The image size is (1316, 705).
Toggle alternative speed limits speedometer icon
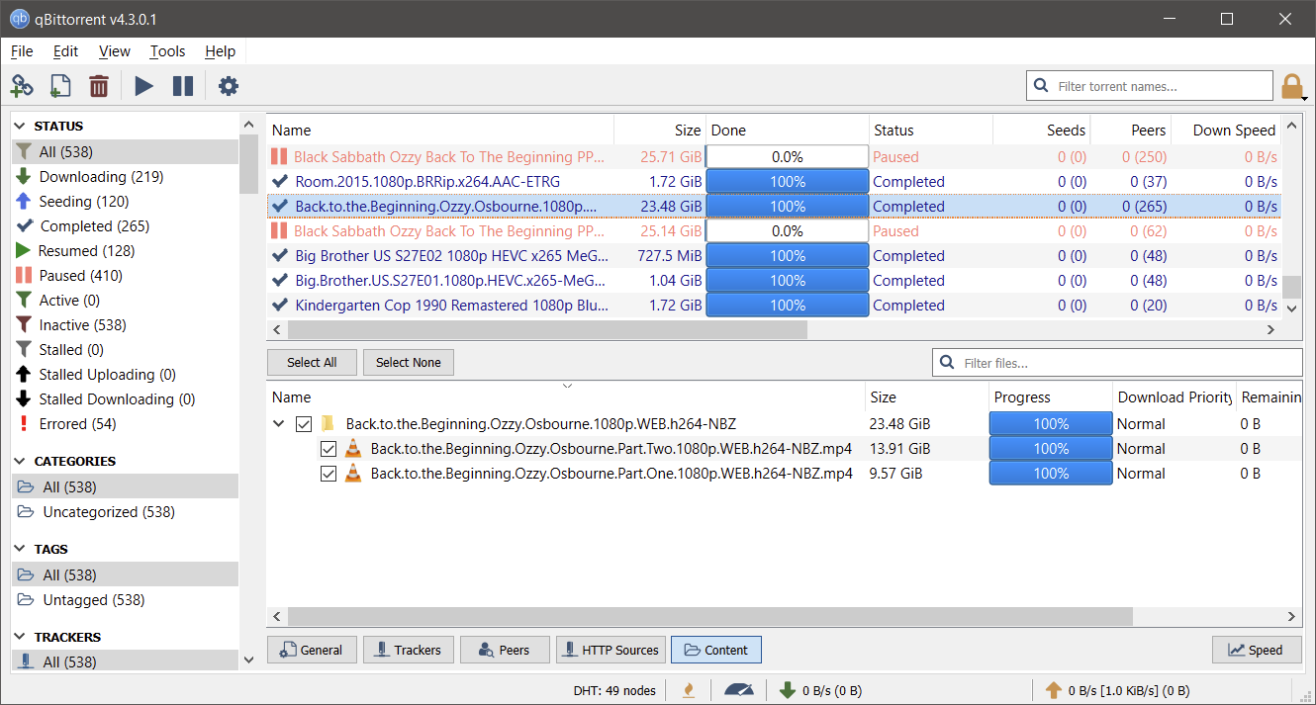pyautogui.click(x=739, y=690)
